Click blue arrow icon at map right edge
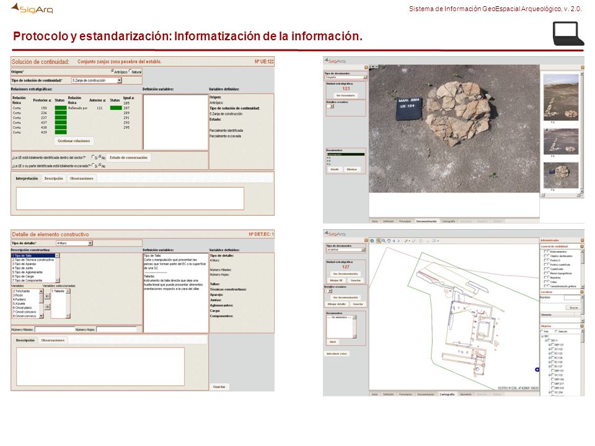 coord(537,370)
